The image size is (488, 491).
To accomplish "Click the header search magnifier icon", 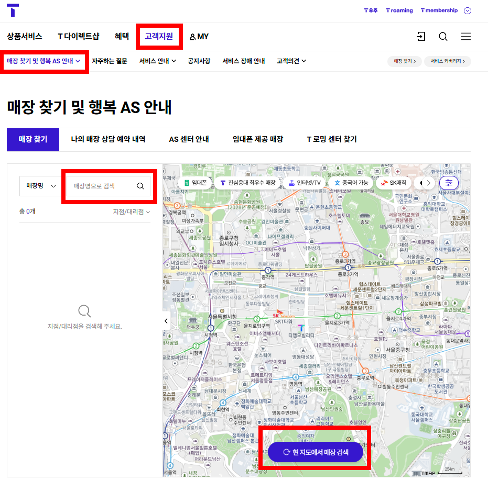I will click(443, 37).
